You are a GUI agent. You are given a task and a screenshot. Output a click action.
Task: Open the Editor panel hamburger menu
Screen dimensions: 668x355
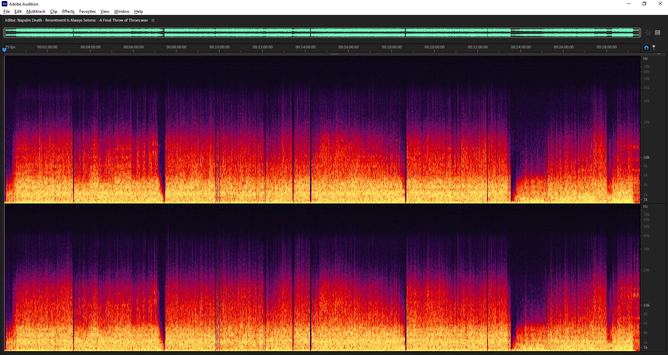pos(153,21)
